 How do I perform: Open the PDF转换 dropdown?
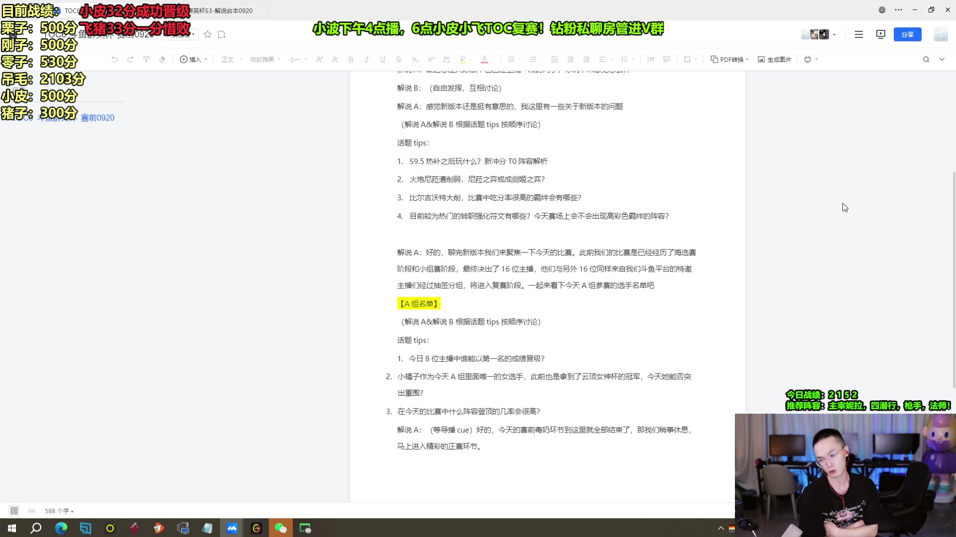730,59
